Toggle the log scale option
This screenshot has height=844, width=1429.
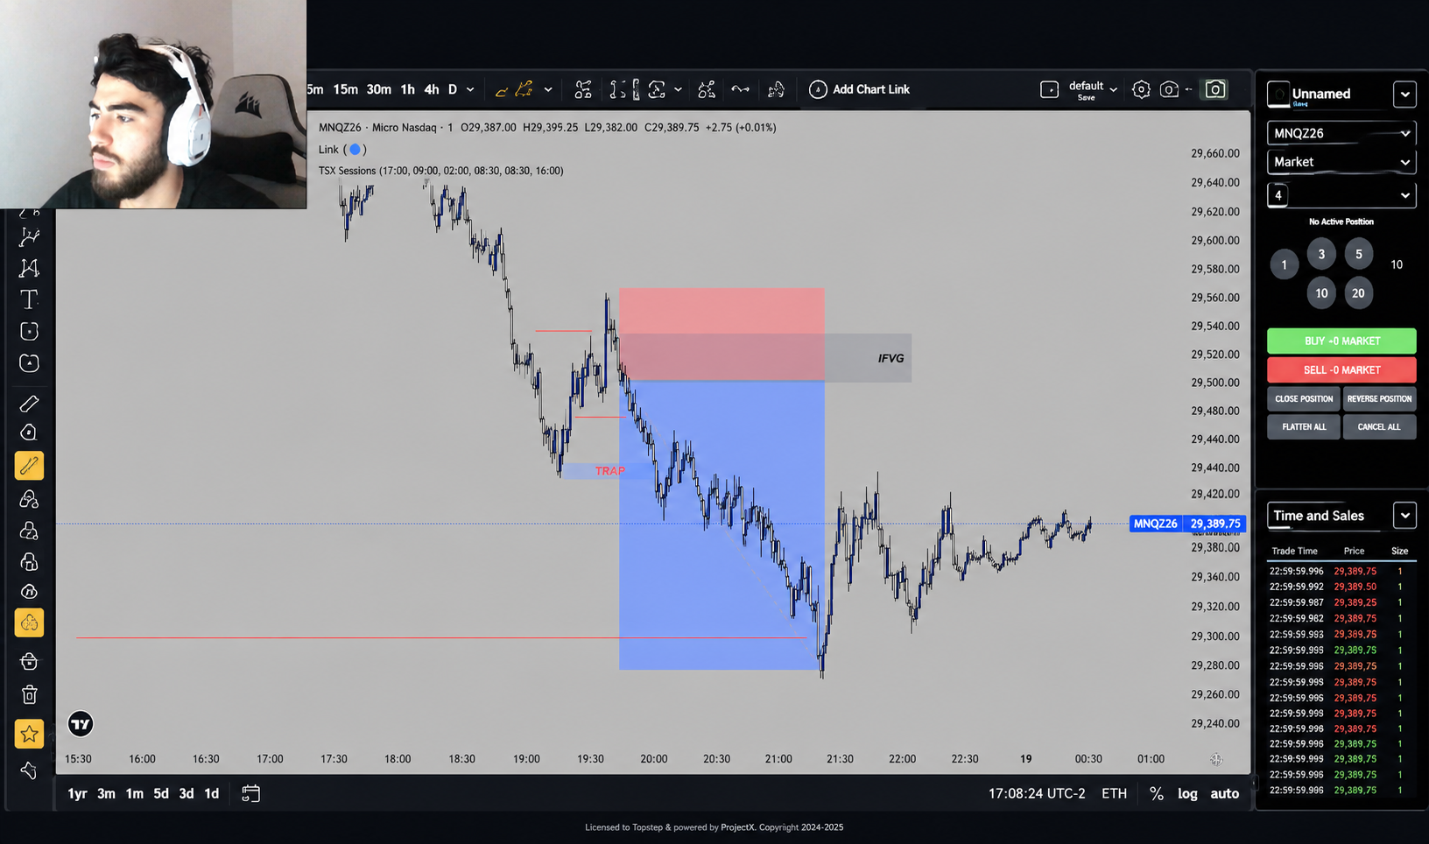(x=1187, y=793)
